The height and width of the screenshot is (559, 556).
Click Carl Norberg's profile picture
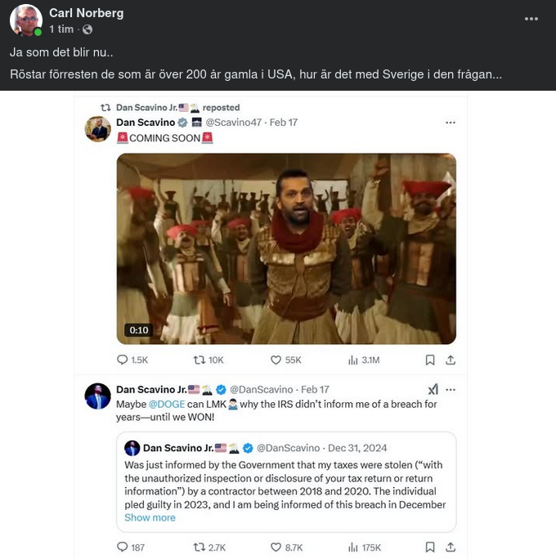tap(25, 20)
